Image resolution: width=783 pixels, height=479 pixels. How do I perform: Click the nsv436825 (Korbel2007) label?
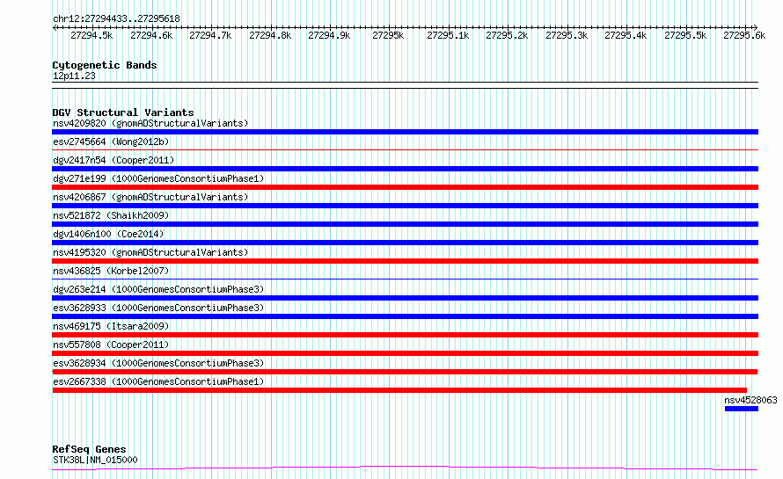(x=111, y=271)
